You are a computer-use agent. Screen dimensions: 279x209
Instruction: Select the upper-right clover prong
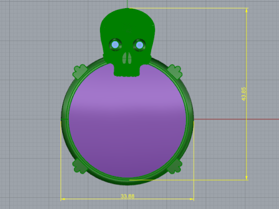[175, 72]
